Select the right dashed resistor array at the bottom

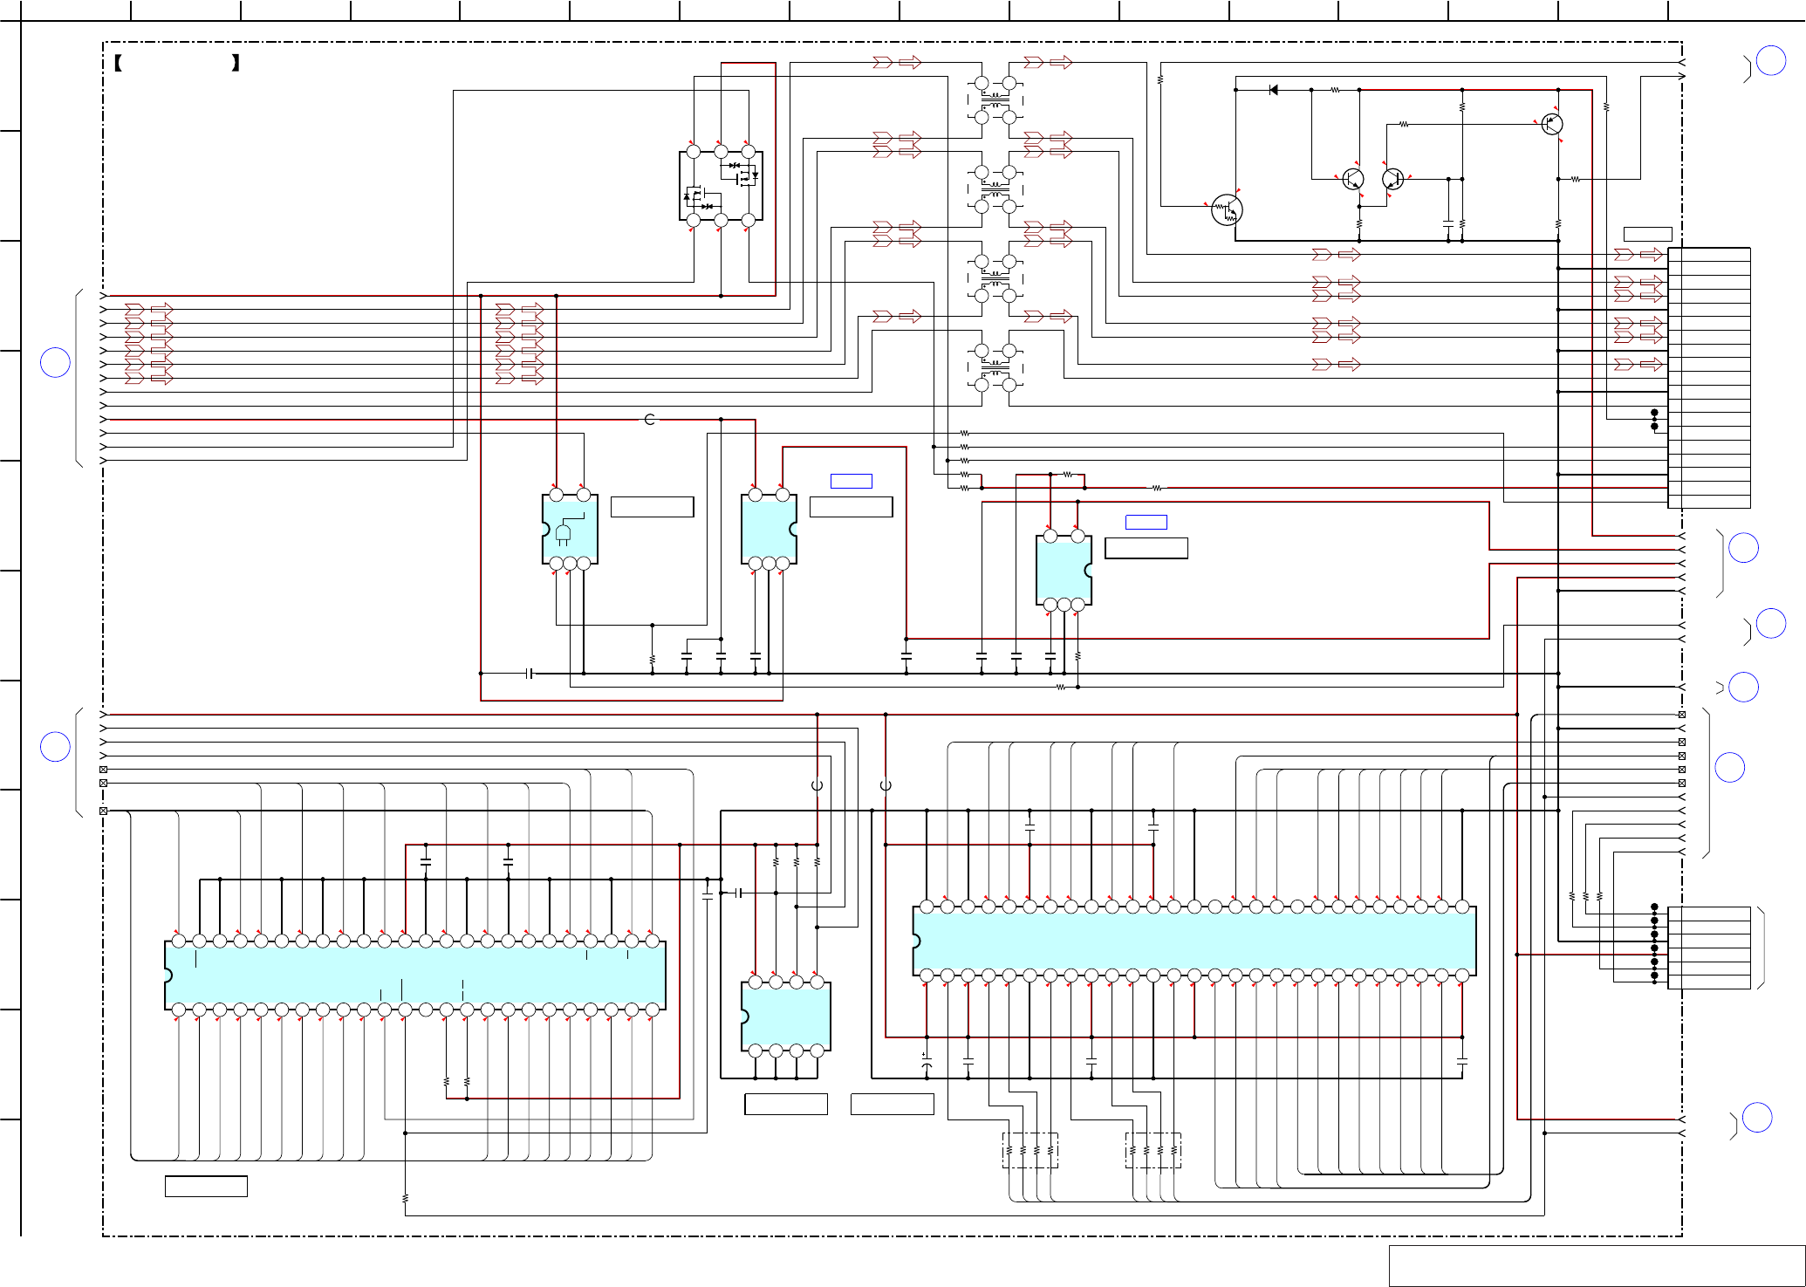pyautogui.click(x=1153, y=1151)
